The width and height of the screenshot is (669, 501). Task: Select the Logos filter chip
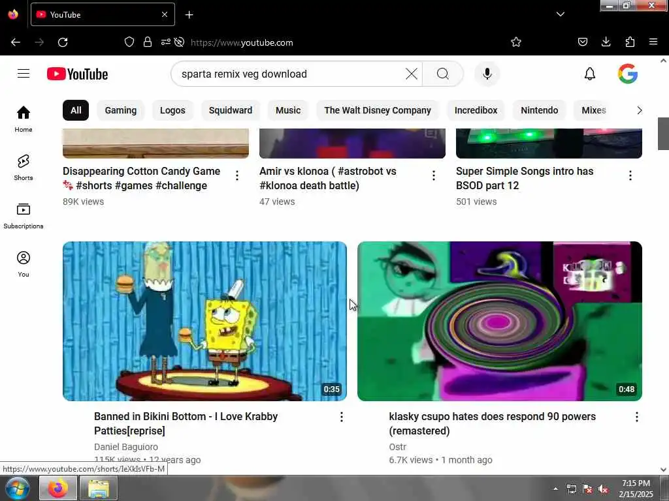(x=172, y=110)
